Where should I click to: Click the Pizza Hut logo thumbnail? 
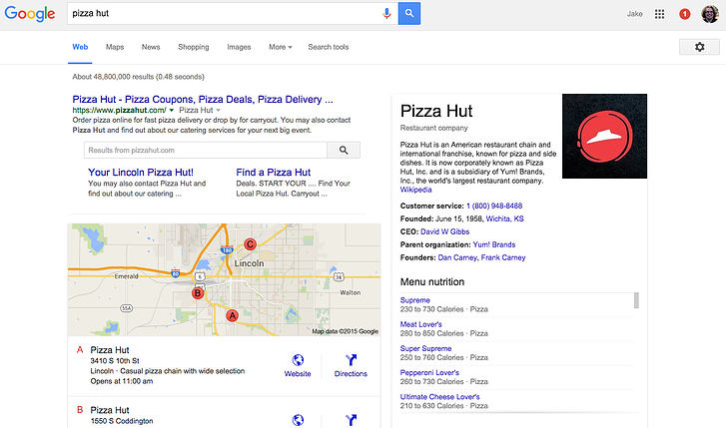pyautogui.click(x=604, y=136)
